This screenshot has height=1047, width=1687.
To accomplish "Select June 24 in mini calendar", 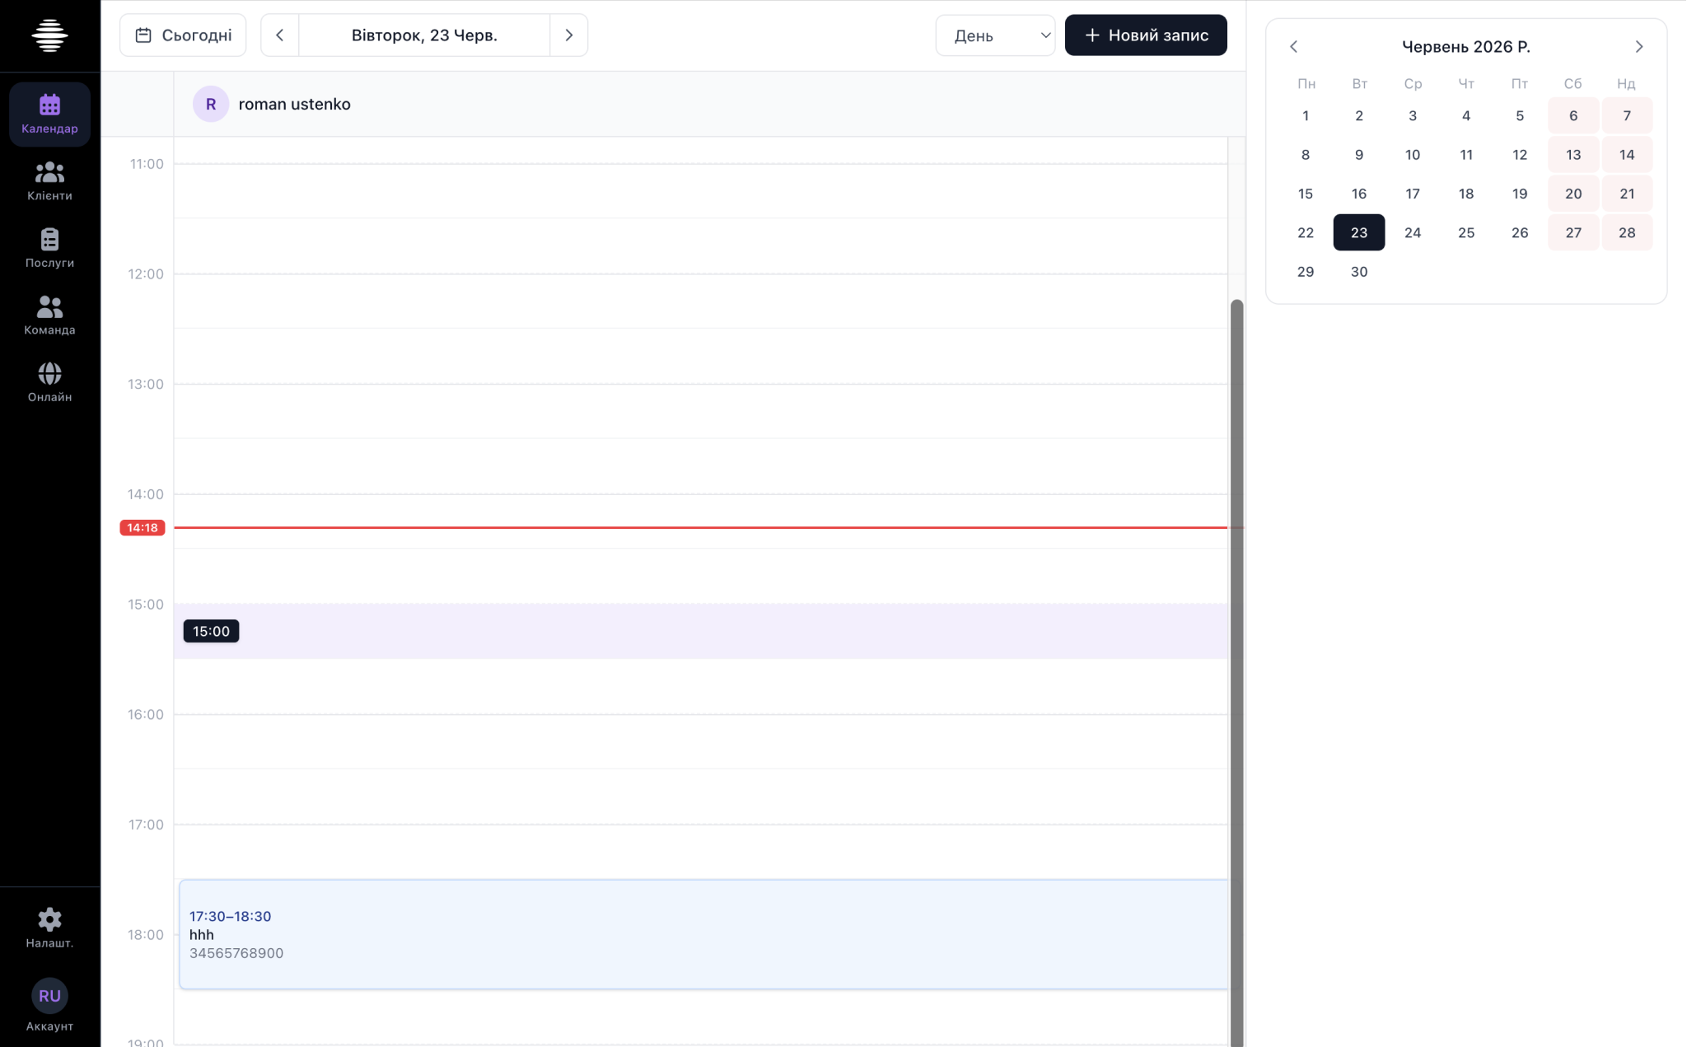I will 1413,232.
